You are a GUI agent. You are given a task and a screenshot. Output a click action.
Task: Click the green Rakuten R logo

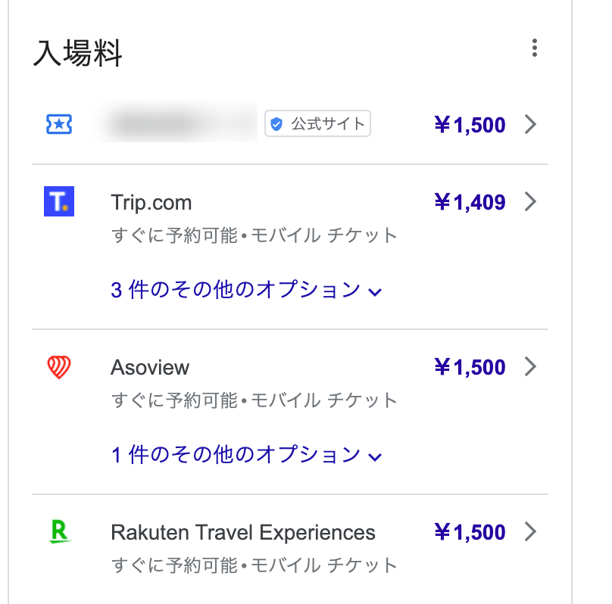pos(60,531)
